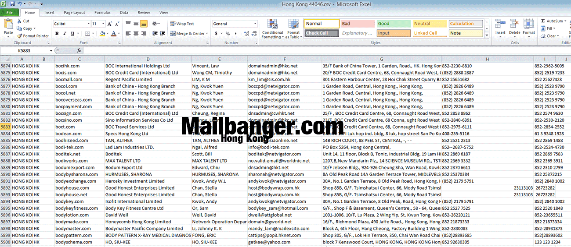Screen dimensions: 571x247
Task: Click the Cut scissors icon
Action: pyautogui.click(x=20, y=21)
